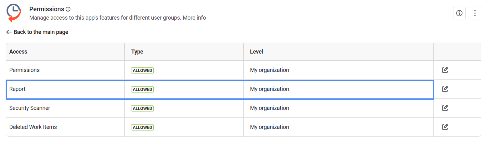Click ALLOWED badge for Deleted Work Items
This screenshot has height=142, width=485.
tap(142, 127)
